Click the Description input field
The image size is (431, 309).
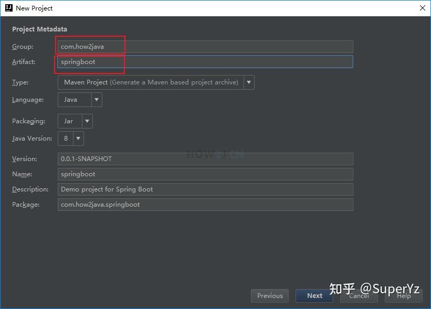(x=205, y=189)
